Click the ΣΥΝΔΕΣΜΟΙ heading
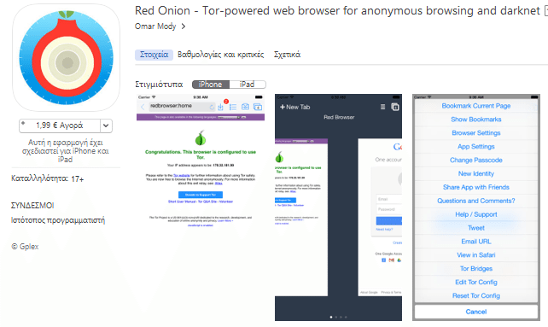 [32, 205]
